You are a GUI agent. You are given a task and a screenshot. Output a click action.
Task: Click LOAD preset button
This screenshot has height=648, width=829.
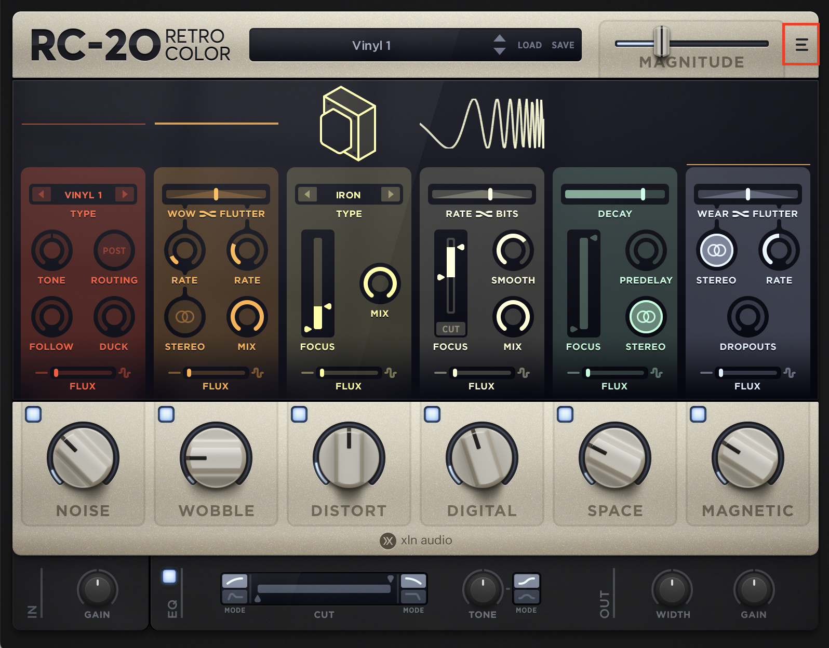point(529,45)
